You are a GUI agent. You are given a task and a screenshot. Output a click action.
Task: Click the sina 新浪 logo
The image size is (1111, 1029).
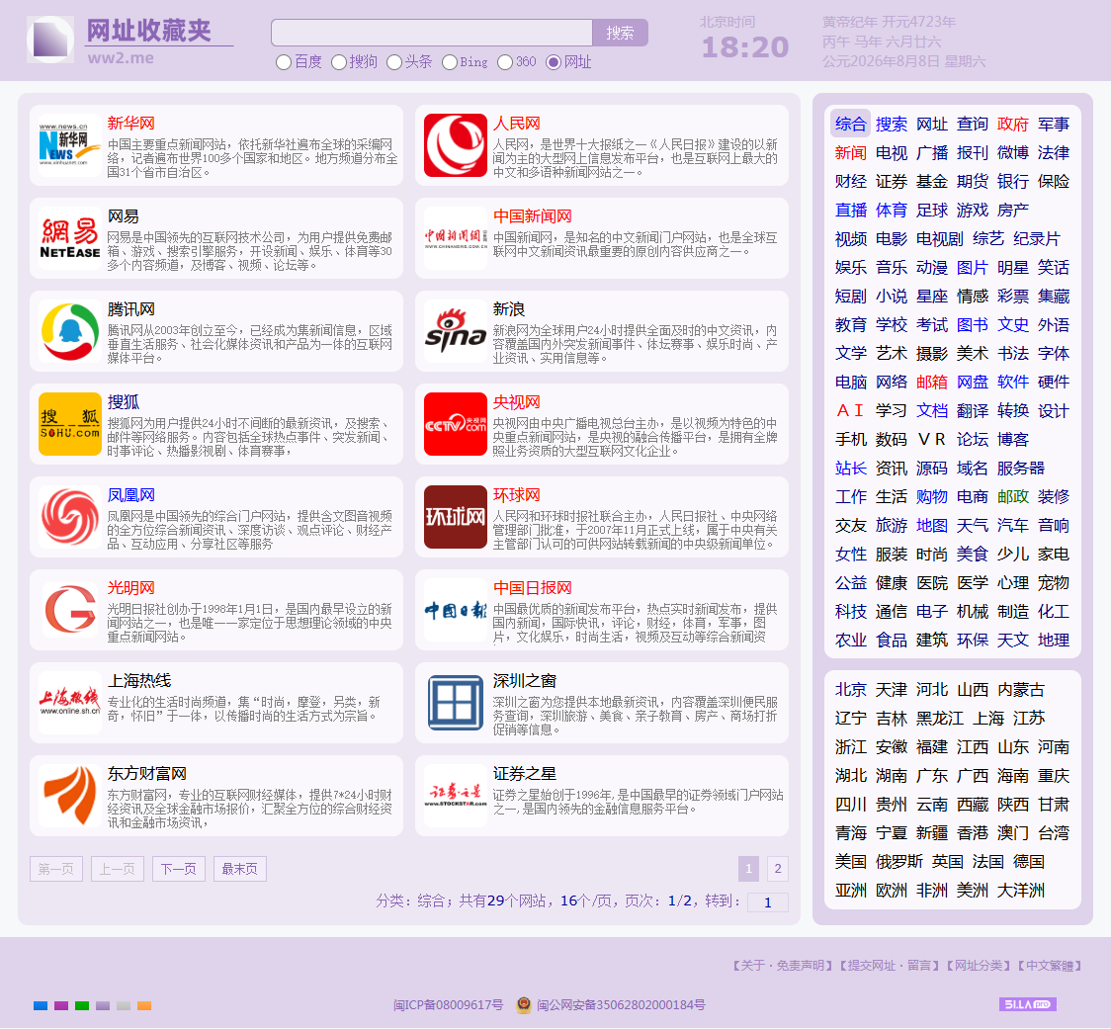pos(456,331)
